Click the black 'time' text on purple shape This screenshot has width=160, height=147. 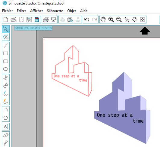point(138,121)
